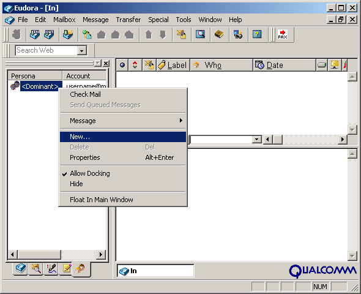Viewport: 361px width, 294px height.
Task: Click the Reply All toolbar icon
Action: (x=116, y=34)
